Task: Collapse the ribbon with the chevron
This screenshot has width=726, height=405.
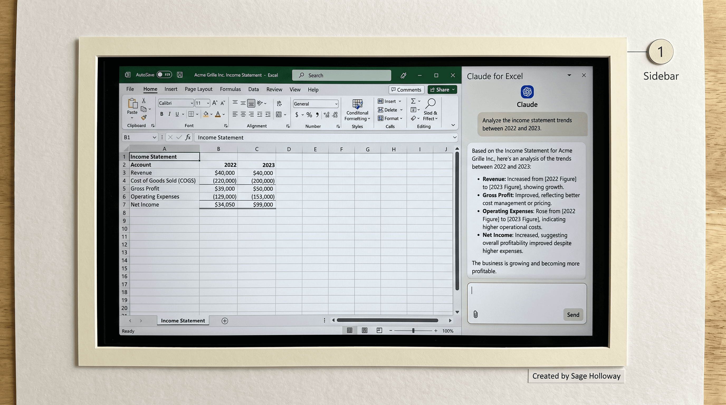Action: (453, 125)
